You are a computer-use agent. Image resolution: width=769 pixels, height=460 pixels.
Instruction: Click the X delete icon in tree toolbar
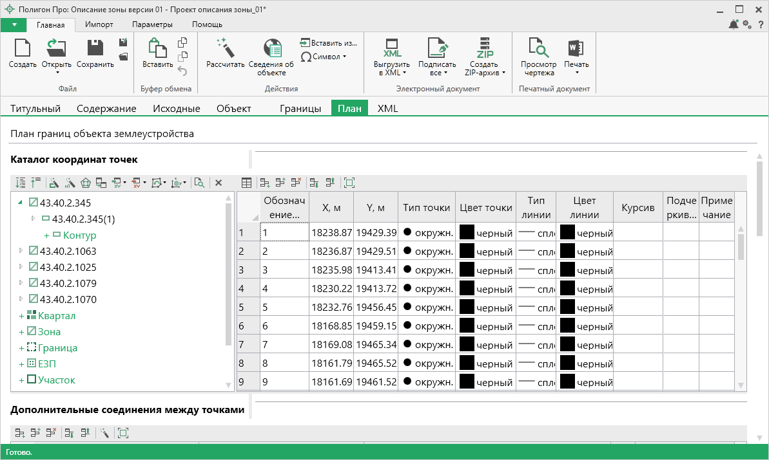219,183
